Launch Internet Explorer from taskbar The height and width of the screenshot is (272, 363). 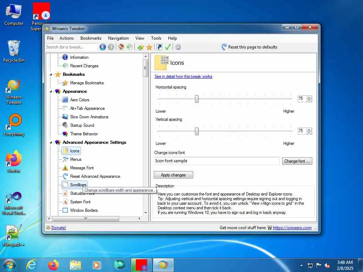[32, 265]
